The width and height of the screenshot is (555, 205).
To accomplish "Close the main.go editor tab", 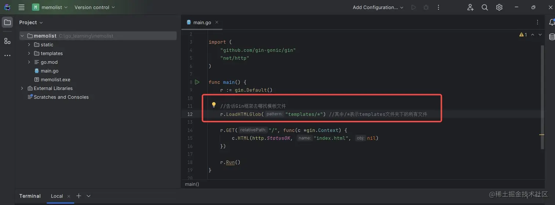I will (x=217, y=22).
